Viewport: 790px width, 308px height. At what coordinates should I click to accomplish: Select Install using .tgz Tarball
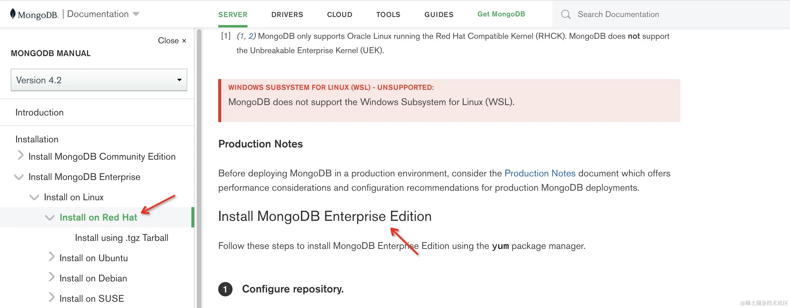click(121, 238)
